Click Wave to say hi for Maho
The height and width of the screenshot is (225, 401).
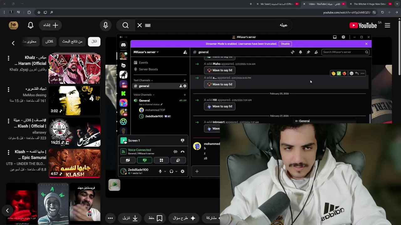(220, 70)
